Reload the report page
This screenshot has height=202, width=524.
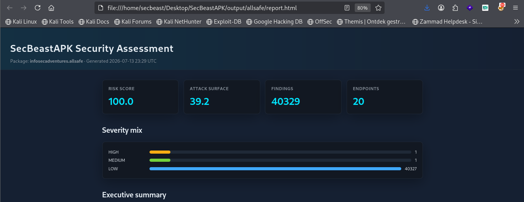coord(38,8)
